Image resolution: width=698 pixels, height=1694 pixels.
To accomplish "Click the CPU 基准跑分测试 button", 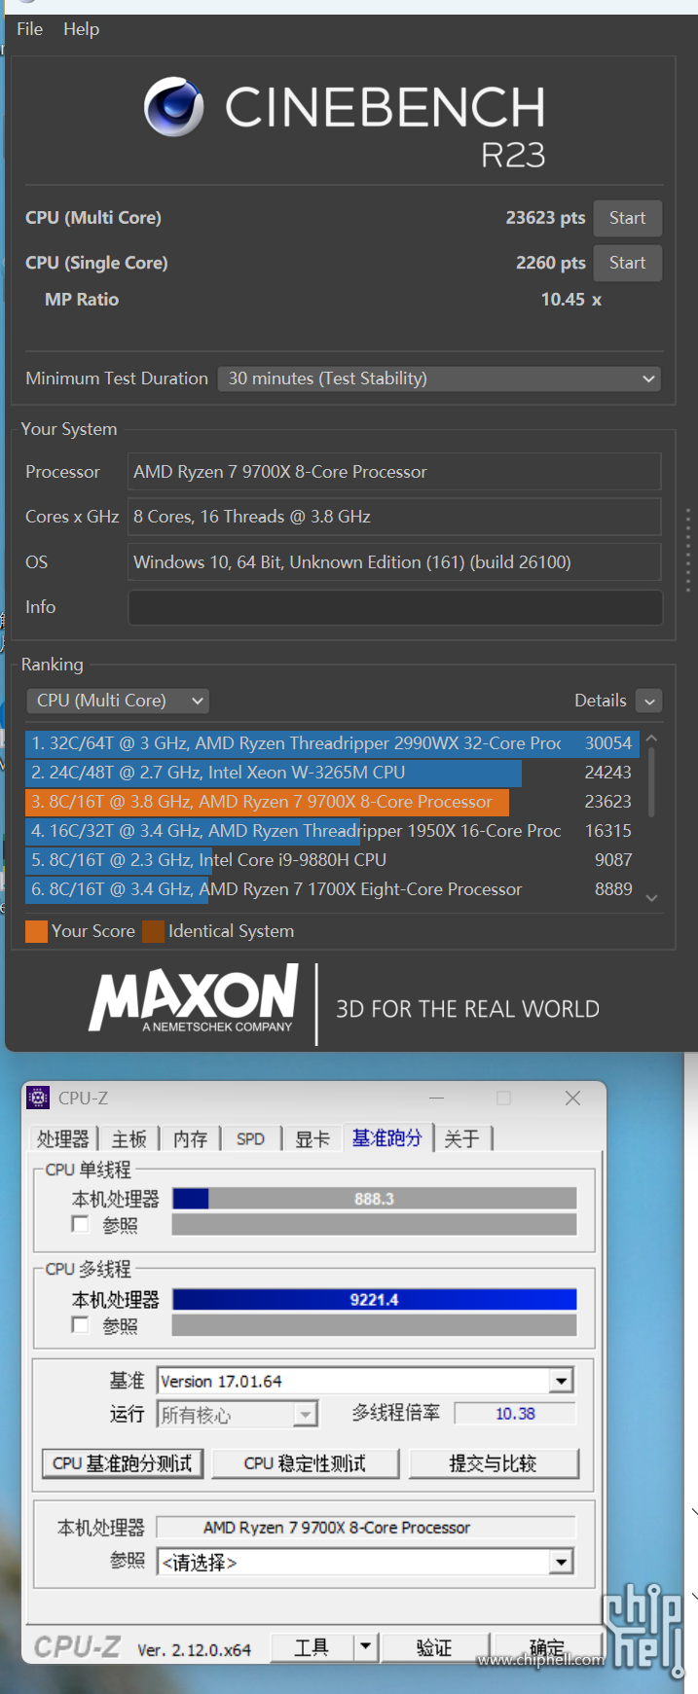I will [x=123, y=1463].
